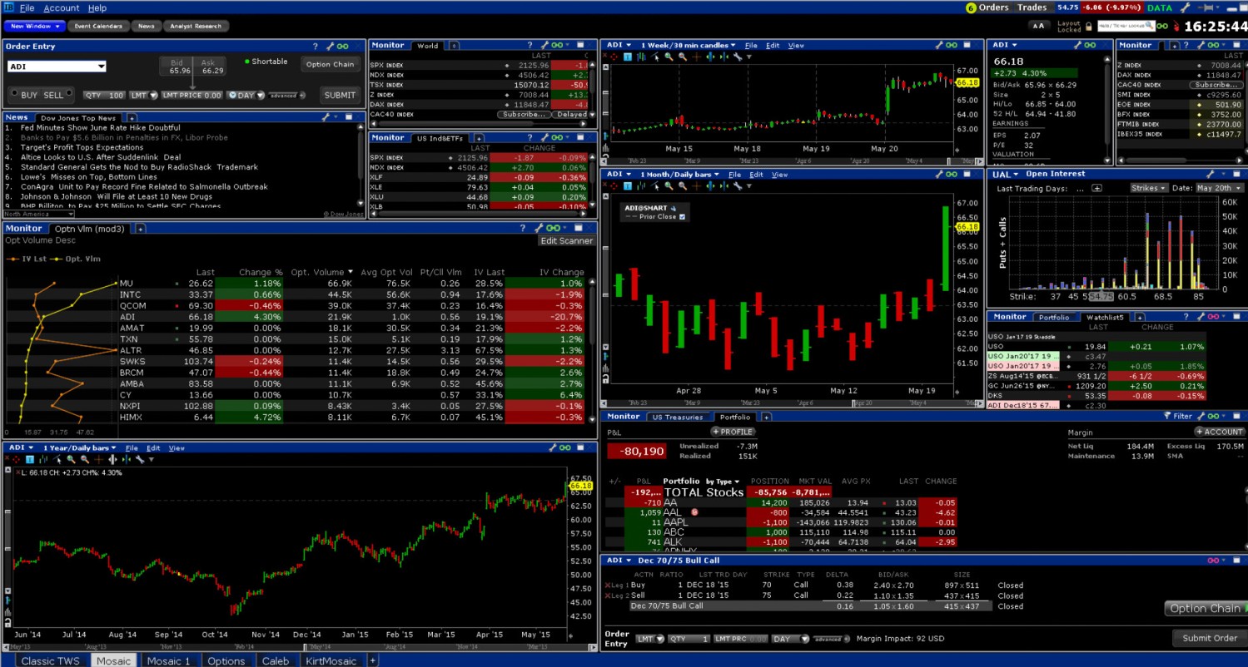Image resolution: width=1248 pixels, height=667 pixels.
Task: Open wrench settings in Order Entry panel header
Action: (330, 47)
